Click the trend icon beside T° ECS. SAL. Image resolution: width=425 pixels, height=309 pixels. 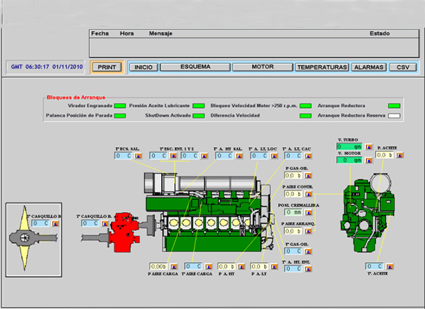[x=138, y=156]
